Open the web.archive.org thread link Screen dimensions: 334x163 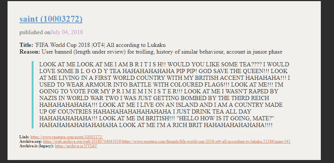coord(166,141)
